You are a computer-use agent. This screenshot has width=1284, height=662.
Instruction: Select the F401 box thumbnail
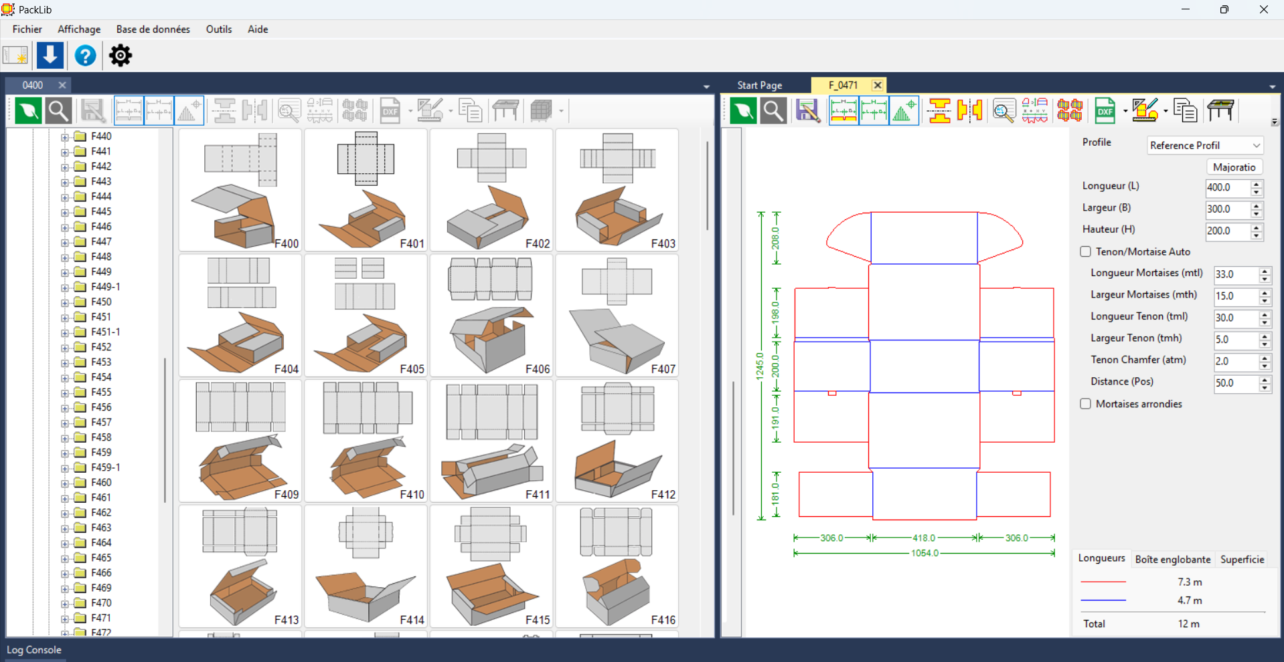[366, 190]
